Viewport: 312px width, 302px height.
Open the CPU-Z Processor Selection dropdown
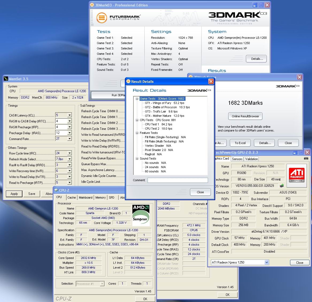(x=102, y=284)
